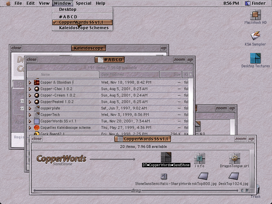Select the DT•CopperWords•SandStone texture icon
The height and width of the screenshot is (204, 272).
[x=166, y=157]
